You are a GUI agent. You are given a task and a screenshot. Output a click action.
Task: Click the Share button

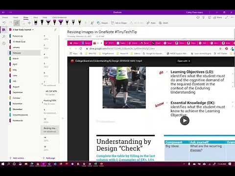coord(218,17)
